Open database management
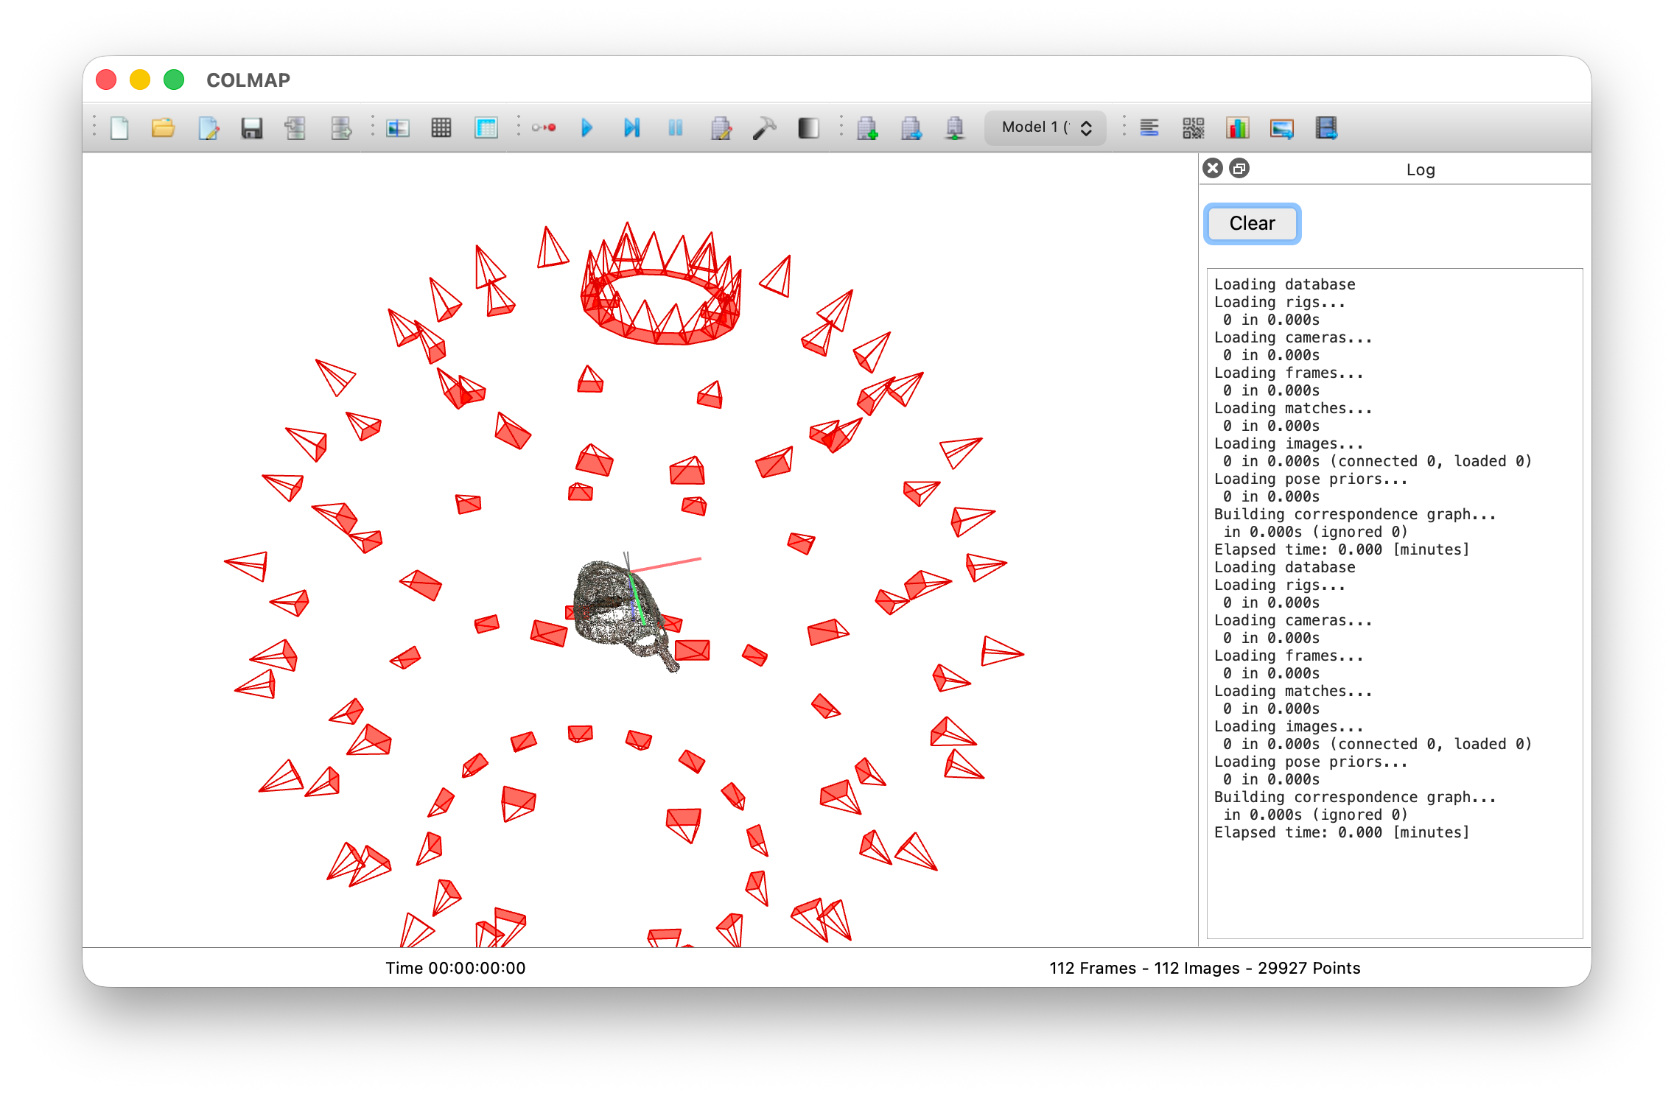This screenshot has width=1674, height=1096. tap(486, 127)
